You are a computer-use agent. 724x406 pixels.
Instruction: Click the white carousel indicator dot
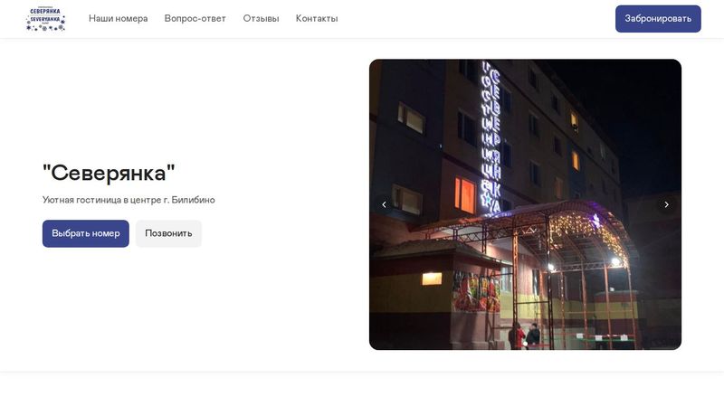525,344
